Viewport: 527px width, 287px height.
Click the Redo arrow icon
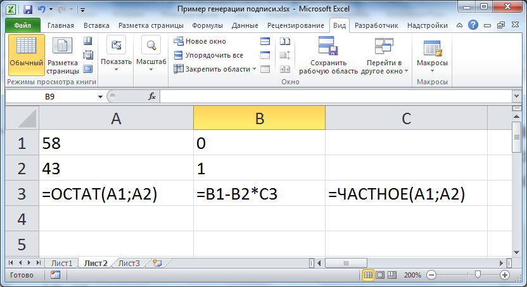tap(61, 9)
